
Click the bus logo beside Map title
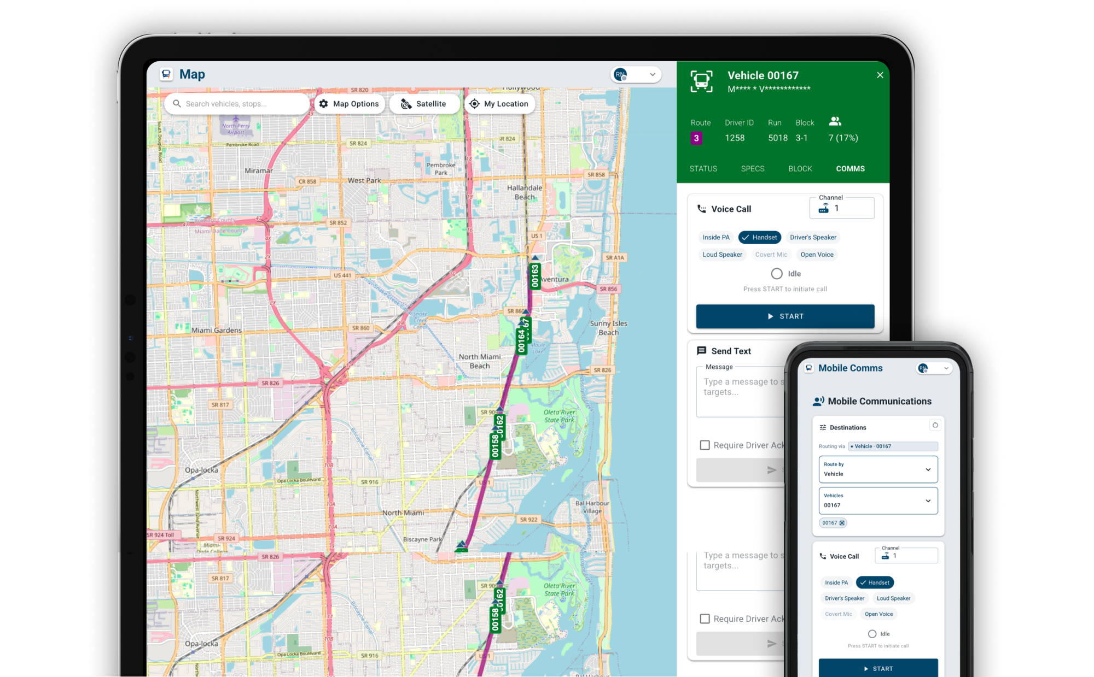coord(166,74)
